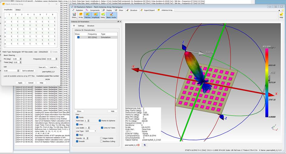The width and height of the screenshot is (286, 154).
Task: Uncheck Show for 30.5 GHz simulation
Action: click(x=78, y=37)
